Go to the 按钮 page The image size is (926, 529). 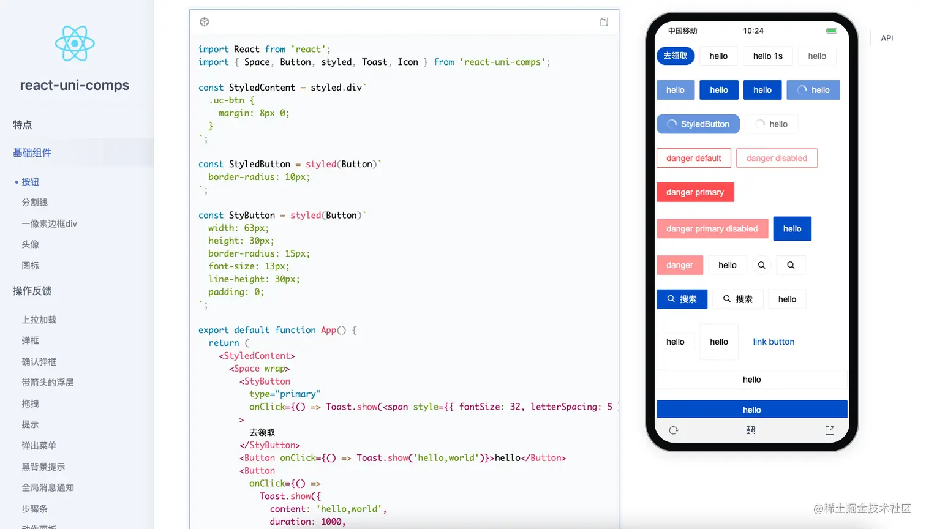click(x=30, y=182)
